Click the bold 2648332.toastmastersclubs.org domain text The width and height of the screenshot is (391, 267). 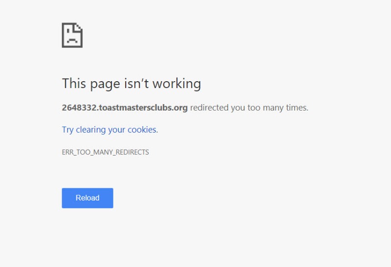pos(125,108)
